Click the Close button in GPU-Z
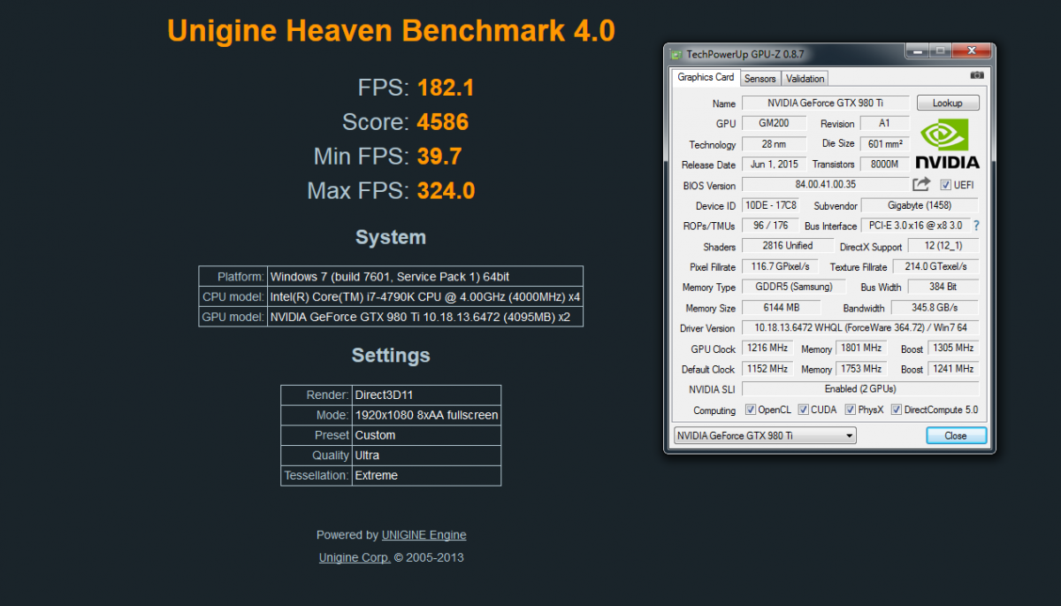 (x=956, y=435)
